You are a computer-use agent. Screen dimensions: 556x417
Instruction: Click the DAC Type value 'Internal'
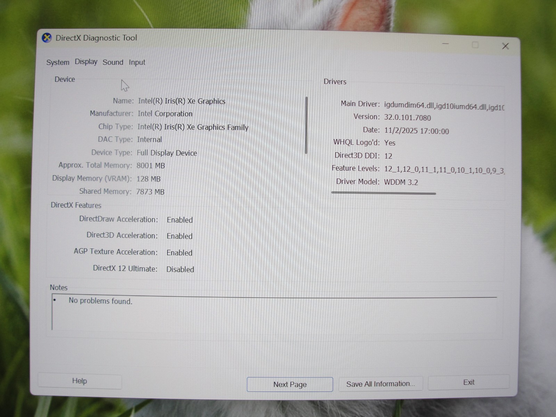pos(149,140)
